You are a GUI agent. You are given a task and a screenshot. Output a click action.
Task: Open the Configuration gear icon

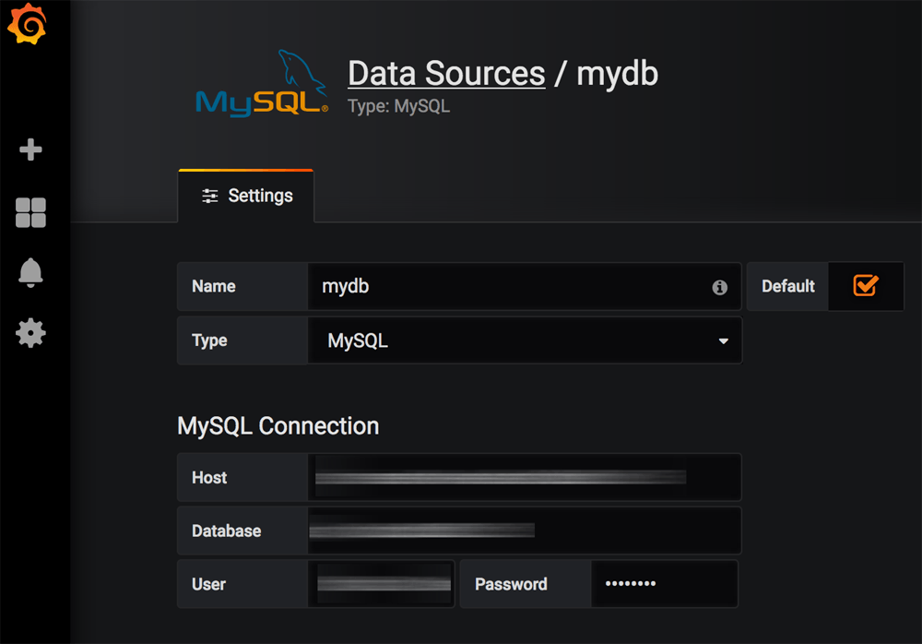coord(30,333)
